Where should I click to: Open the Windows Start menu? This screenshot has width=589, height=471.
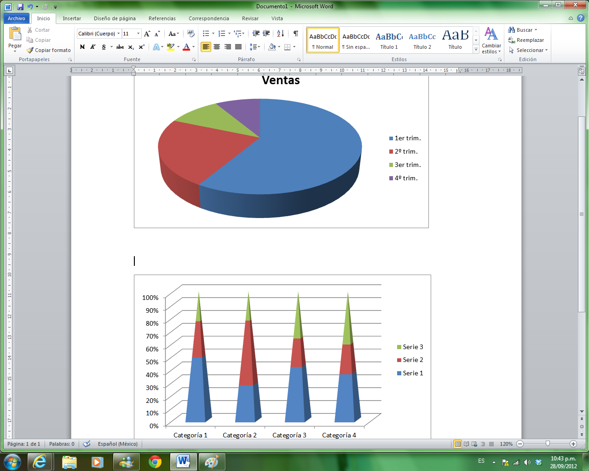[x=12, y=461]
